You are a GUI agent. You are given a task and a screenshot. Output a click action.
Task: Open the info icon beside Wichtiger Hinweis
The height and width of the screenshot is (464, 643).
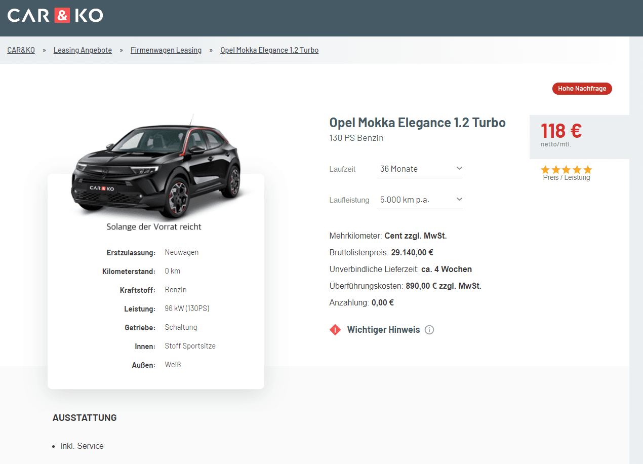pos(429,330)
